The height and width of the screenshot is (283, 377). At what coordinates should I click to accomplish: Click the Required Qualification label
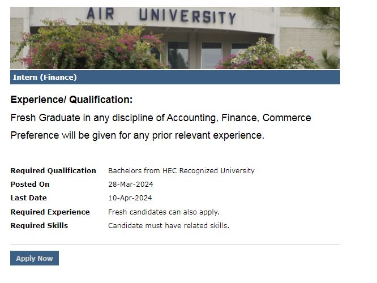(x=53, y=170)
